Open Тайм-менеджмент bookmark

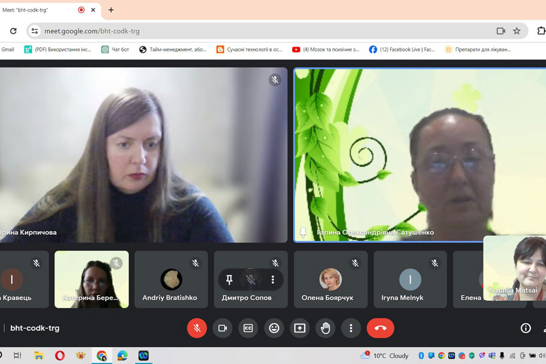coord(173,50)
